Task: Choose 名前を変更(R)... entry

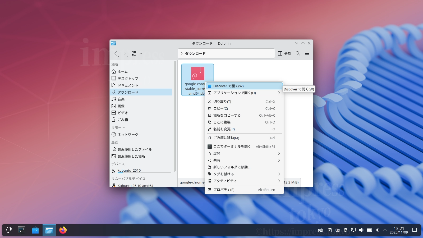Action: pyautogui.click(x=244, y=129)
